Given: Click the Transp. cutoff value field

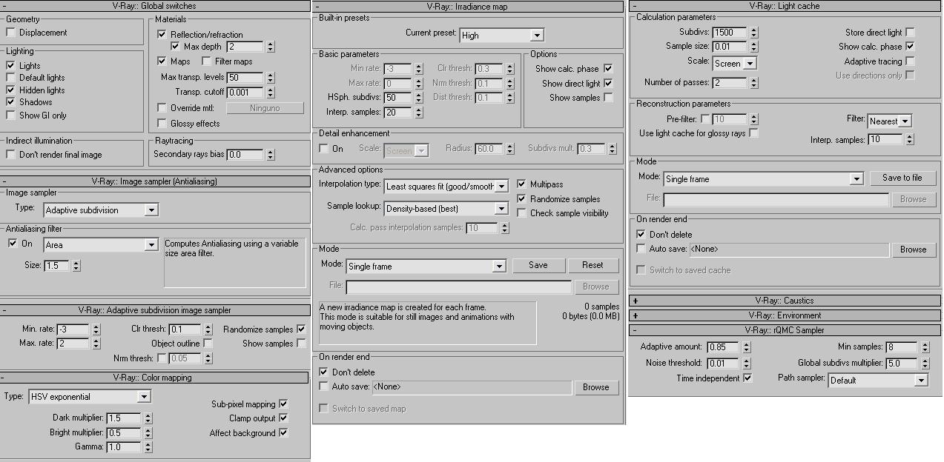Looking at the screenshot, I should [245, 93].
